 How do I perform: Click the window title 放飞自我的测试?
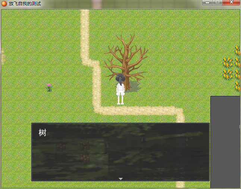25,3
